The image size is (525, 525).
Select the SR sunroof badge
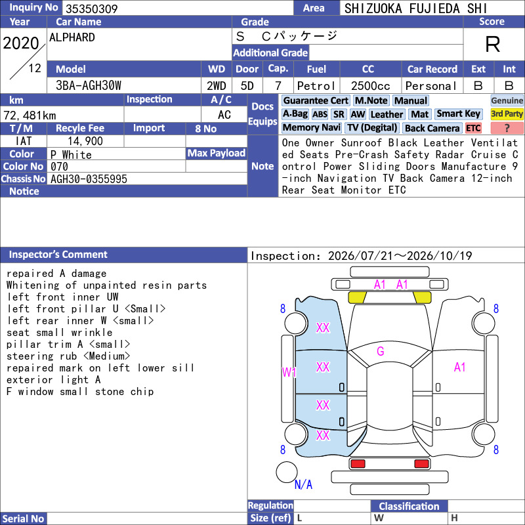[339, 114]
